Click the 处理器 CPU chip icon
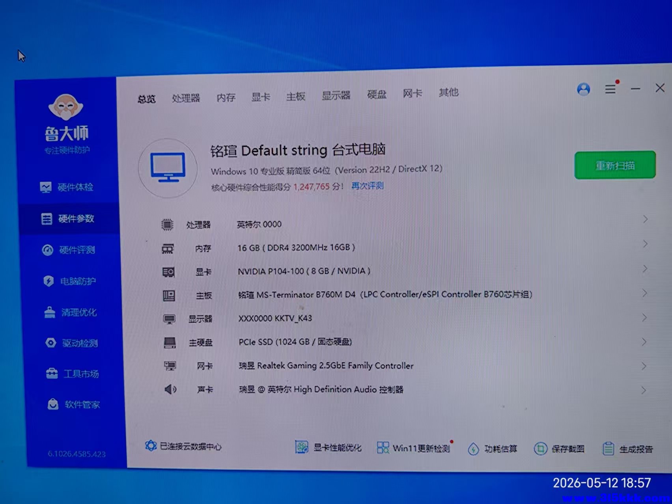This screenshot has height=504, width=672. point(167,225)
